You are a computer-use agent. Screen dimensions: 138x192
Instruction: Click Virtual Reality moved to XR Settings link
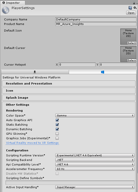tap(32, 143)
